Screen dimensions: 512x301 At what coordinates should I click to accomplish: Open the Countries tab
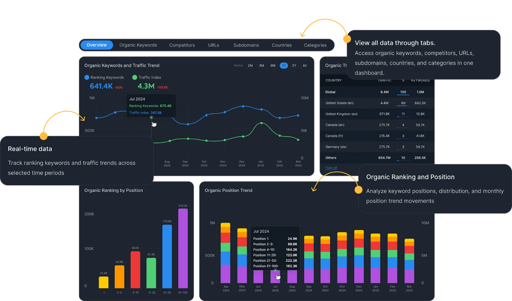coord(281,45)
